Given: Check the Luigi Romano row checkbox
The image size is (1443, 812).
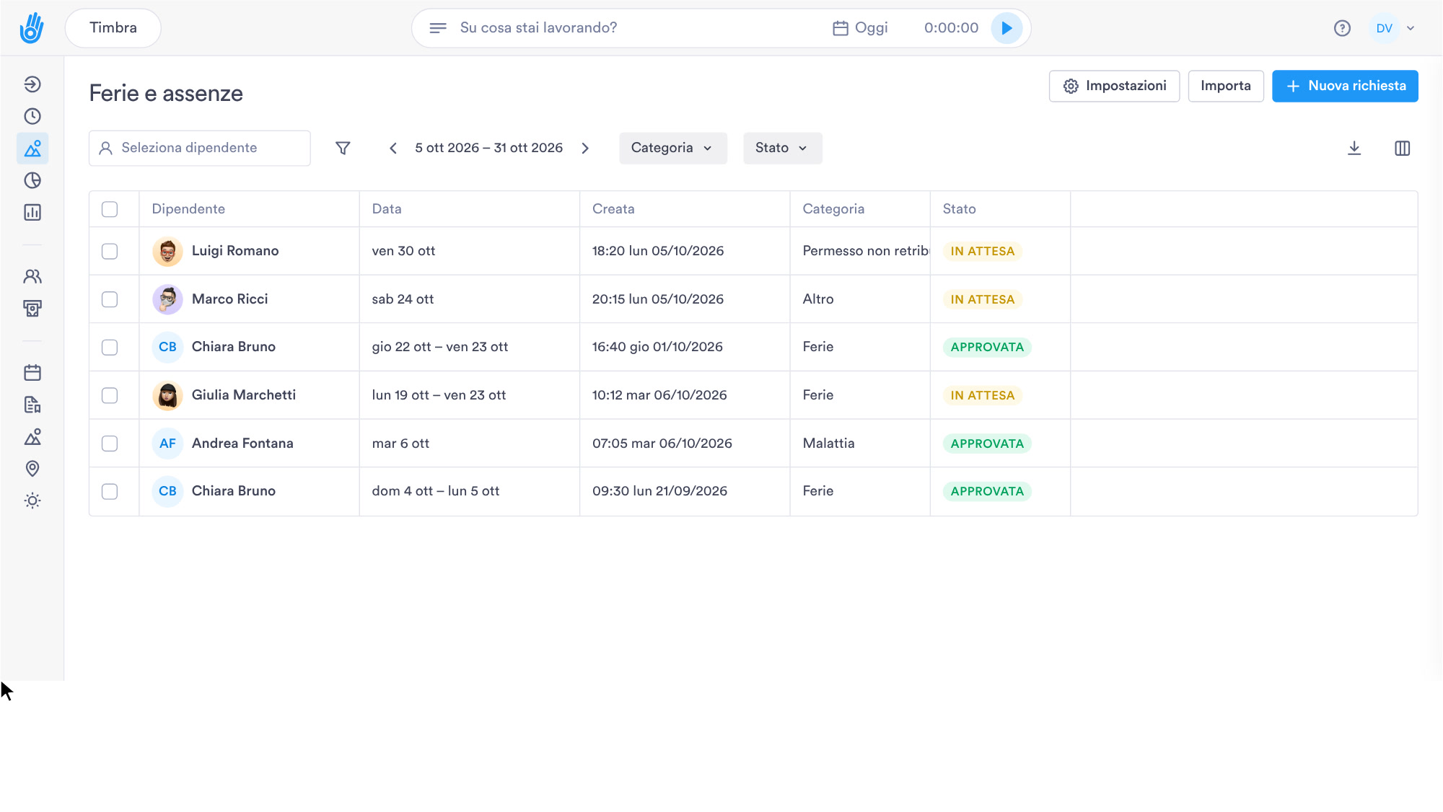Looking at the screenshot, I should coord(110,251).
